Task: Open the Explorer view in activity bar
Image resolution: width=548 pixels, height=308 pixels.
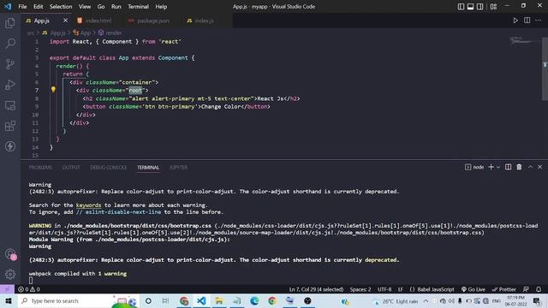Action: [x=10, y=23]
